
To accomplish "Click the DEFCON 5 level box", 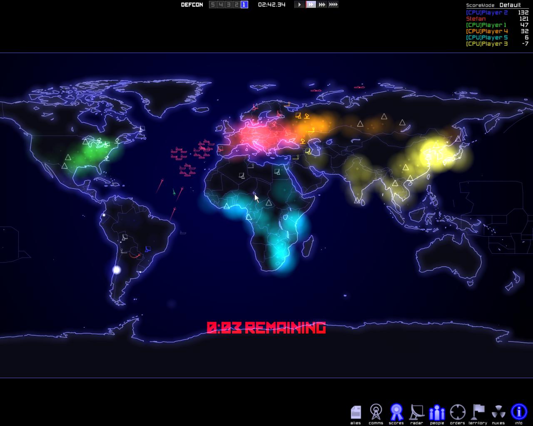I will [x=213, y=5].
